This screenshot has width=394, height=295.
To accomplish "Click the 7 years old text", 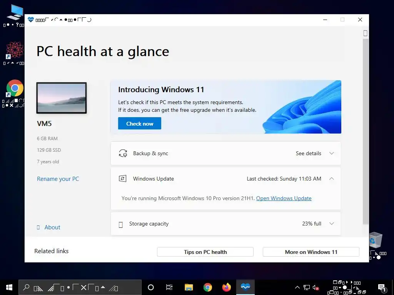I will (x=48, y=162).
